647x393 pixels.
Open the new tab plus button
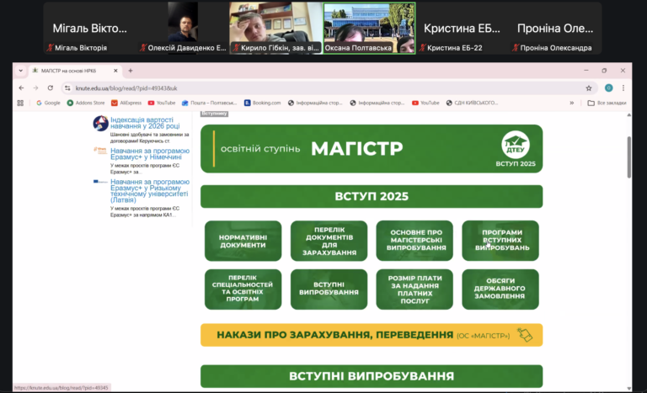tap(131, 71)
